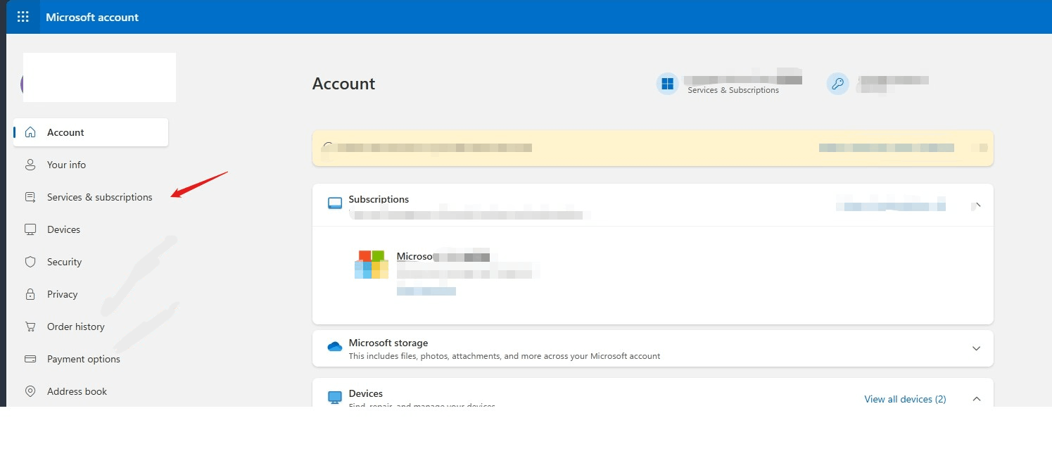Click the monitor icon beside sidebar Devices
1052x456 pixels.
coord(30,229)
